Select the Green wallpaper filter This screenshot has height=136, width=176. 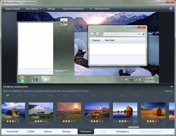pyautogui.click(x=50, y=95)
